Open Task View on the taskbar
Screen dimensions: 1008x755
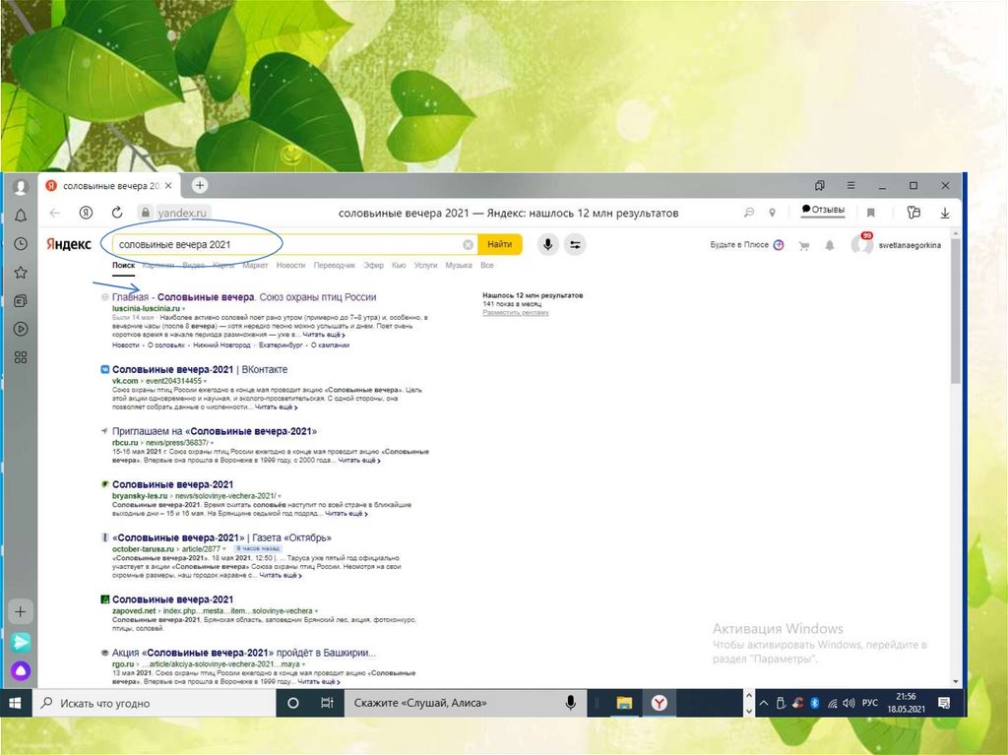pos(327,703)
